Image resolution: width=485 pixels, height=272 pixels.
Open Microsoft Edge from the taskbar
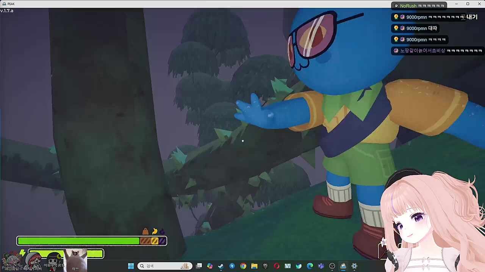(310, 266)
